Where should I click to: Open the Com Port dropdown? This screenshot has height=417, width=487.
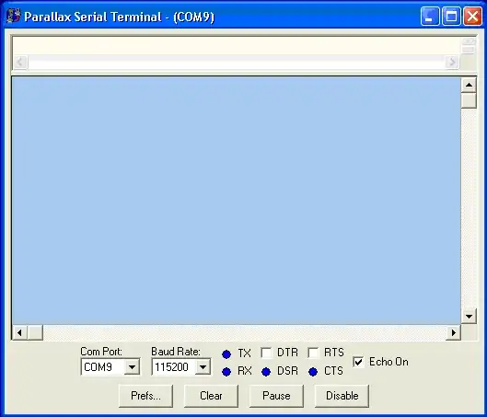tap(132, 367)
